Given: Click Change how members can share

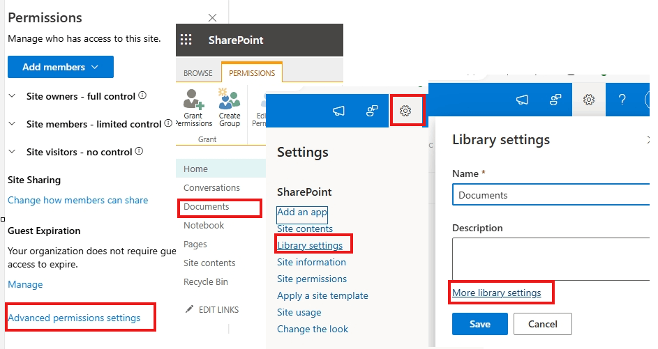Looking at the screenshot, I should pos(77,200).
